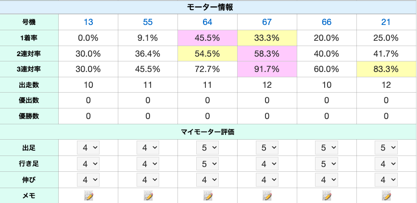Open motor number 13 link
This screenshot has height=203, width=417.
pos(88,22)
